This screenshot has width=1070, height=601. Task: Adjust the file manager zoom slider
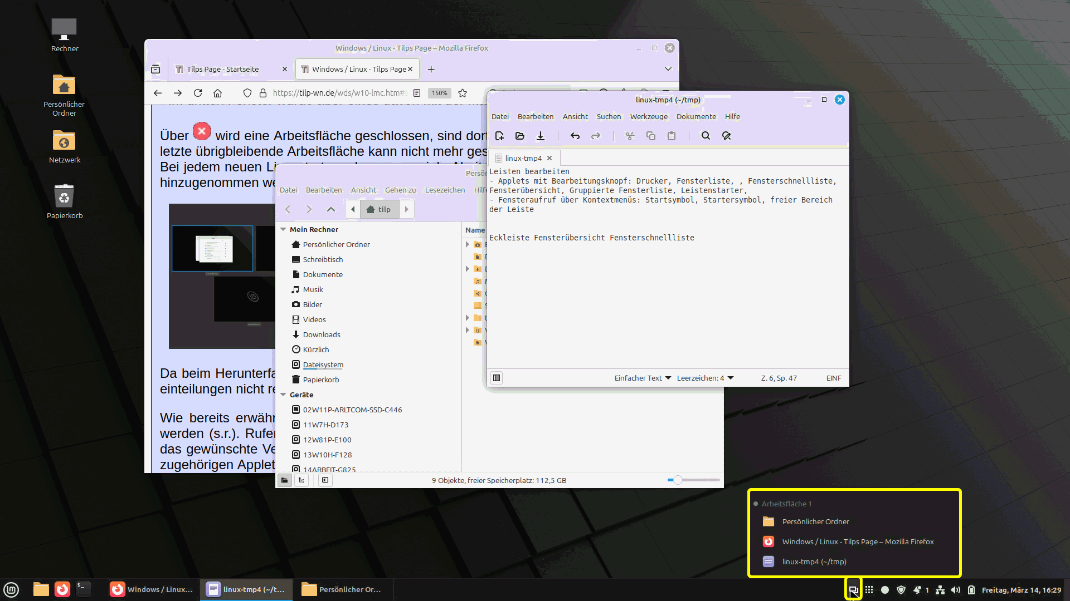678,480
